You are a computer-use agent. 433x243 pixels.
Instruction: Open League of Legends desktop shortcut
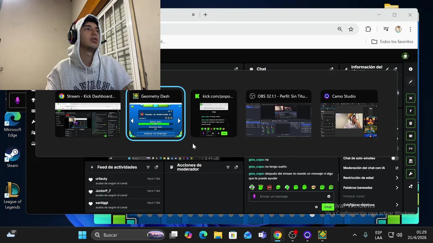(x=13, y=196)
